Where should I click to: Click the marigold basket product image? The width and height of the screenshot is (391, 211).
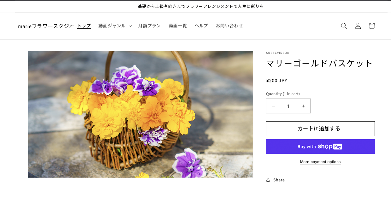click(x=140, y=114)
